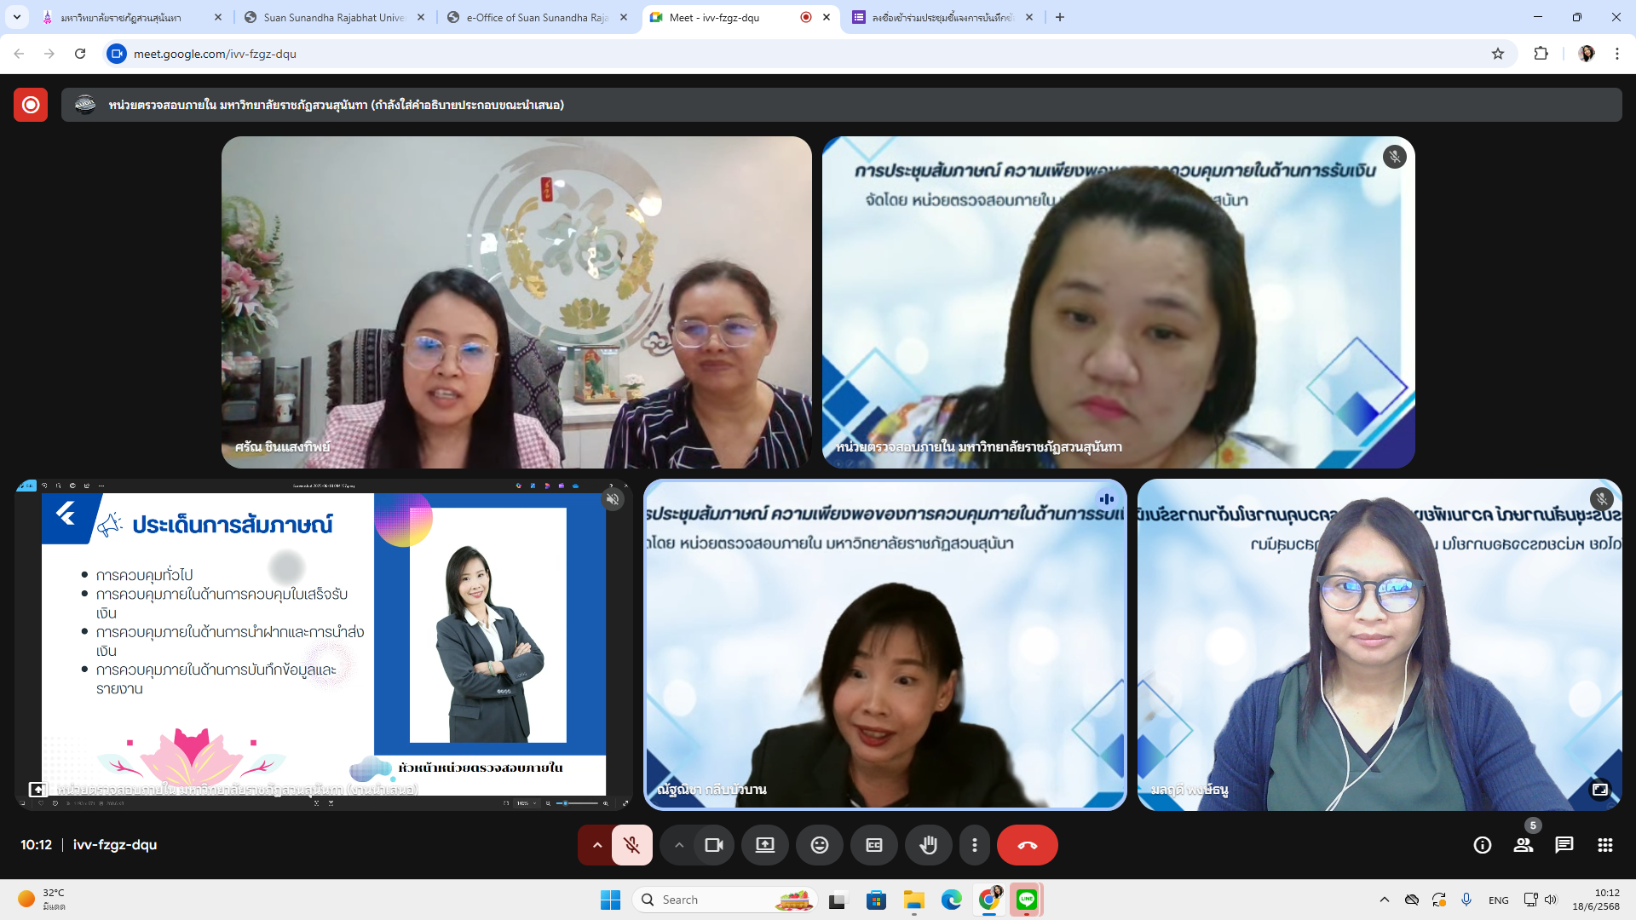Toggle closed captions button
This screenshot has height=920, width=1636.
coord(874,845)
